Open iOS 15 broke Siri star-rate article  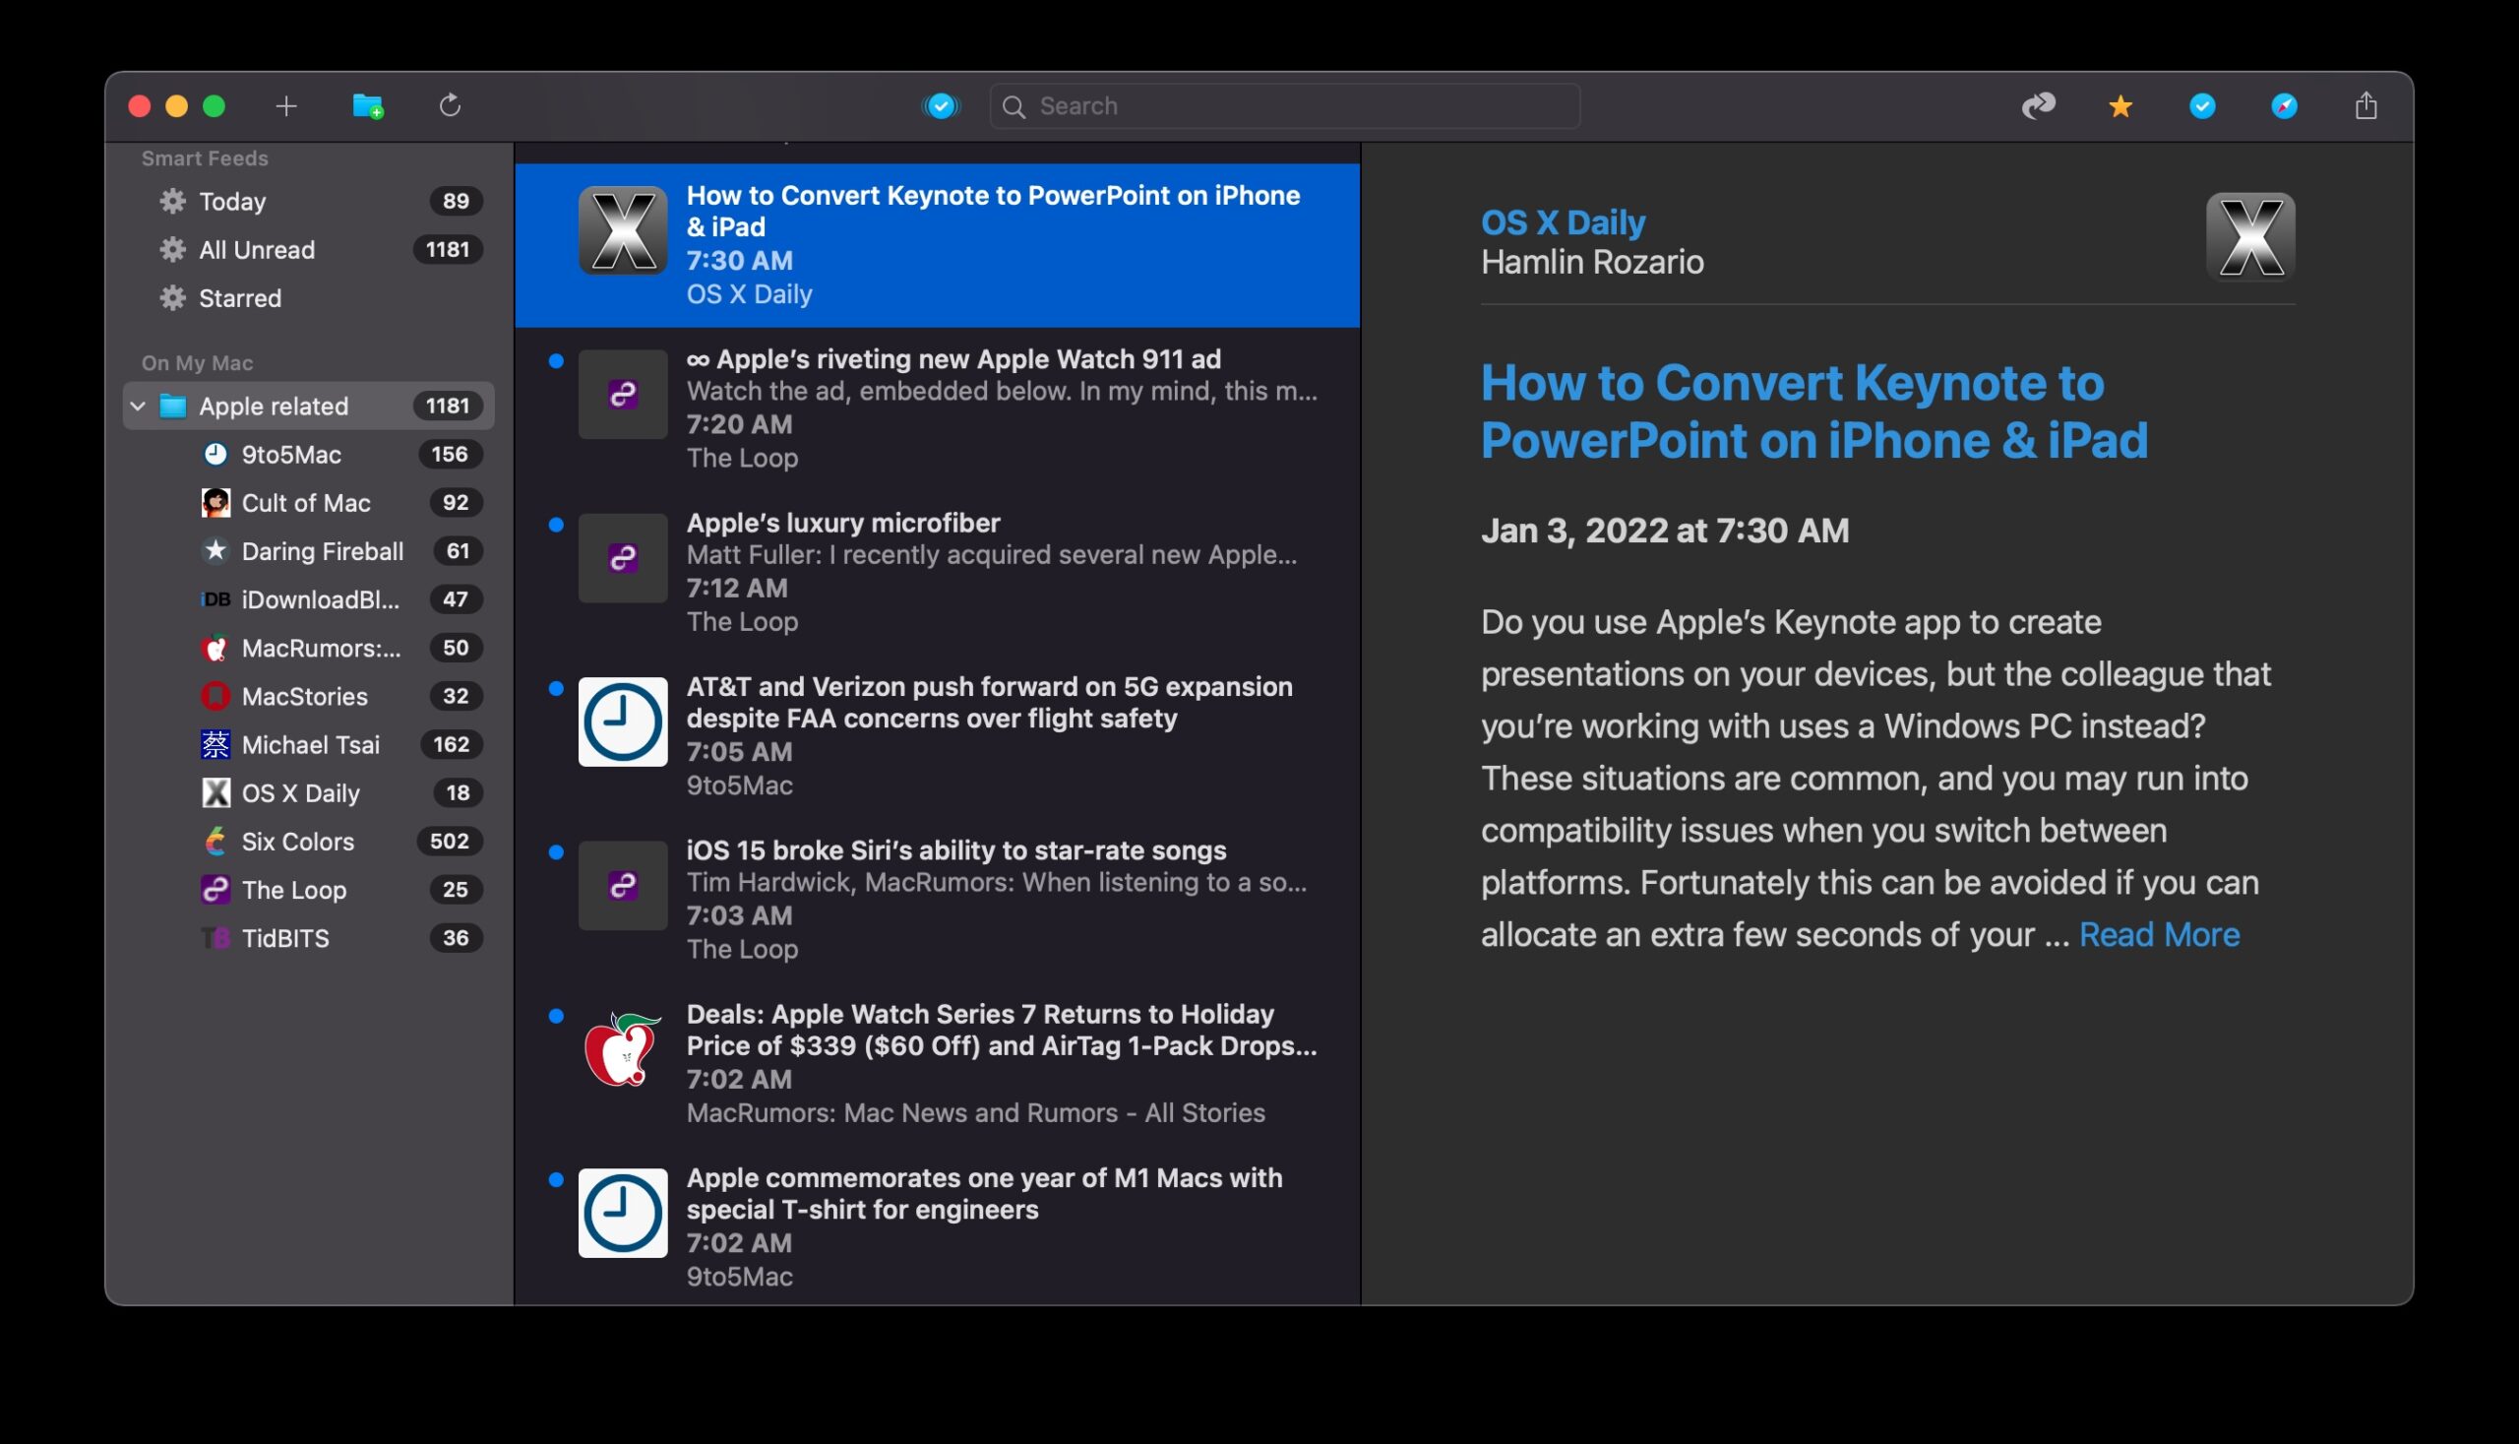click(x=937, y=900)
